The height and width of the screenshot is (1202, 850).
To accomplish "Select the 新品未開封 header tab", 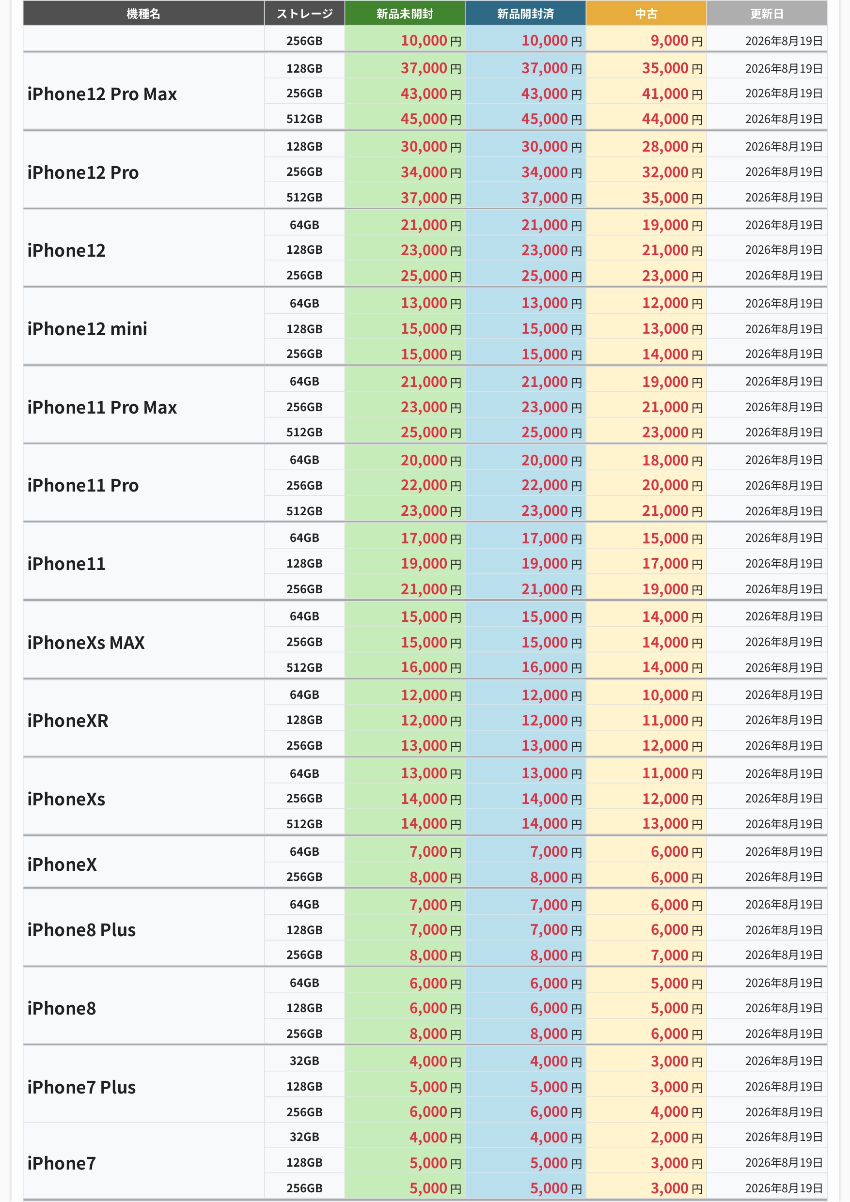I will [x=405, y=14].
